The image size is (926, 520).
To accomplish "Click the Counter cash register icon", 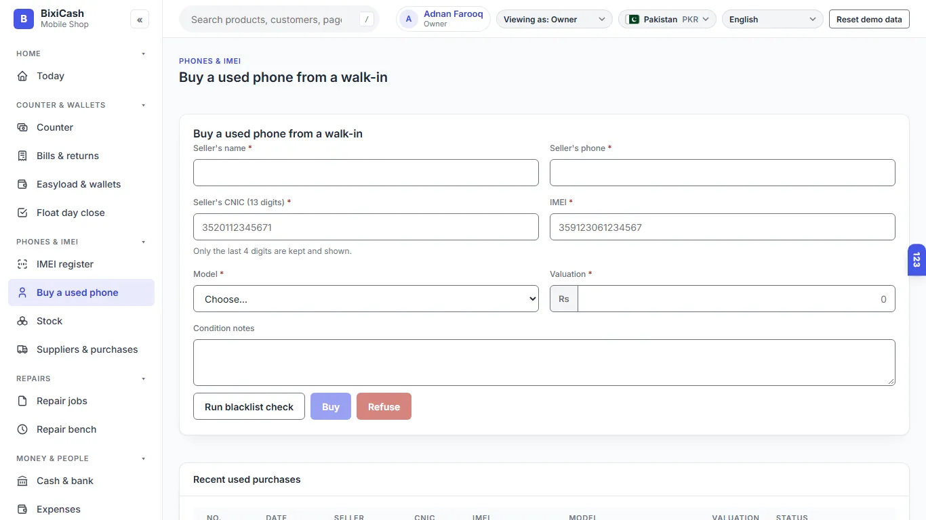I will tap(22, 127).
